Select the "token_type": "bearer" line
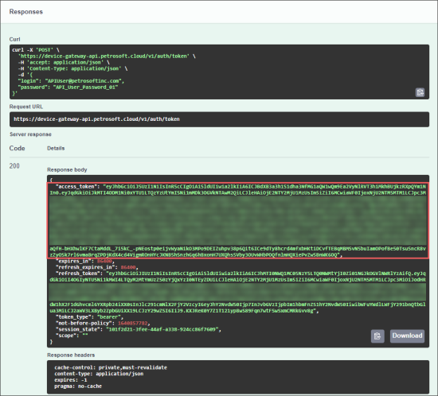438x396 pixels. 89,317
